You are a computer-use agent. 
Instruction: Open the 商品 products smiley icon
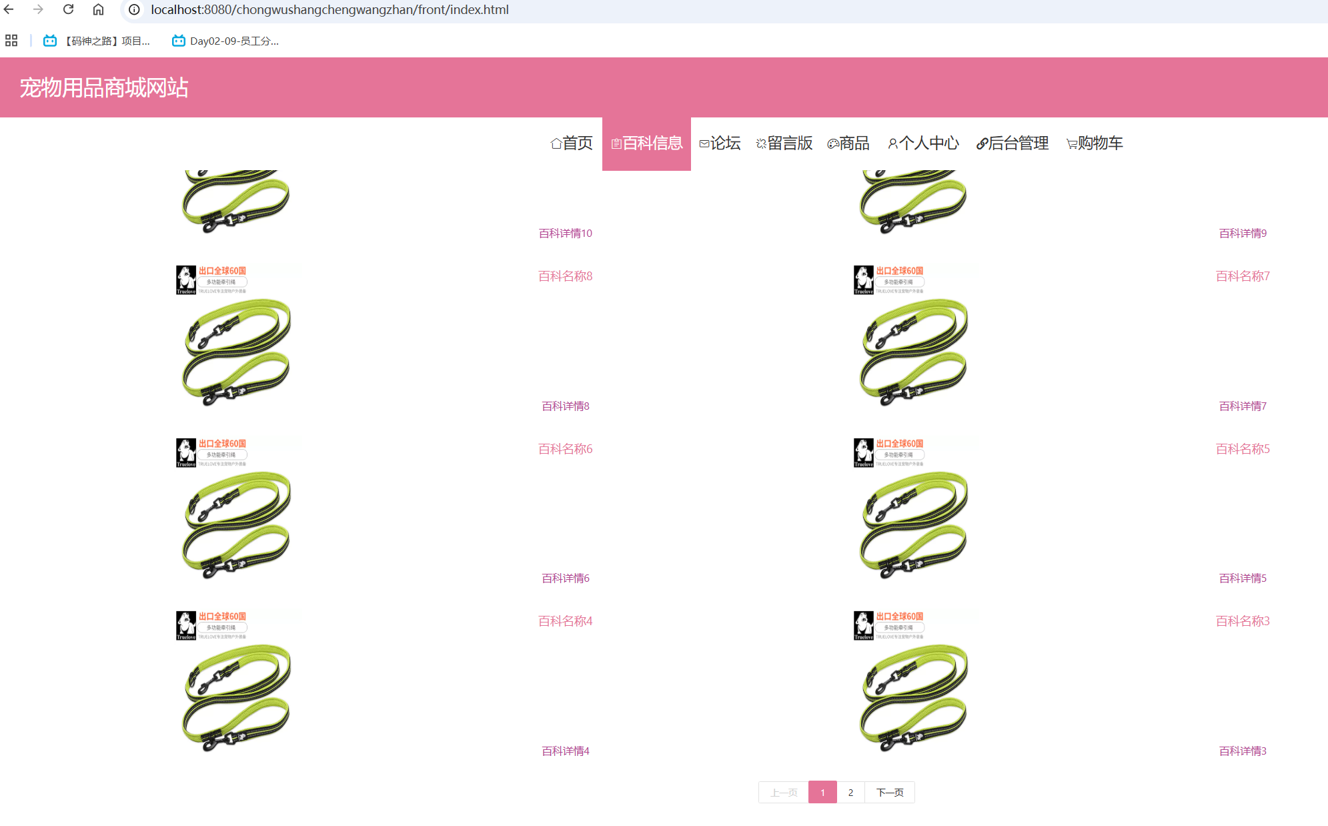click(832, 143)
